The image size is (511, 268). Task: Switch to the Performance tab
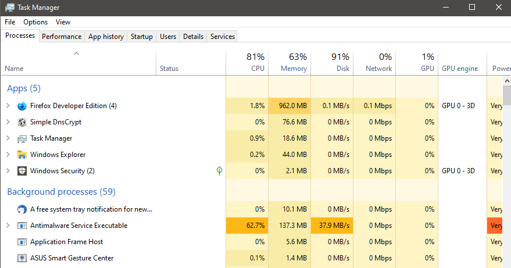point(62,37)
